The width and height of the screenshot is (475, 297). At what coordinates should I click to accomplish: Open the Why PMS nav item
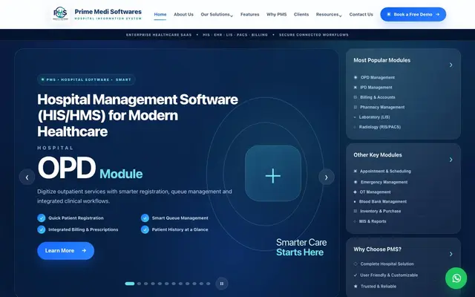point(277,15)
